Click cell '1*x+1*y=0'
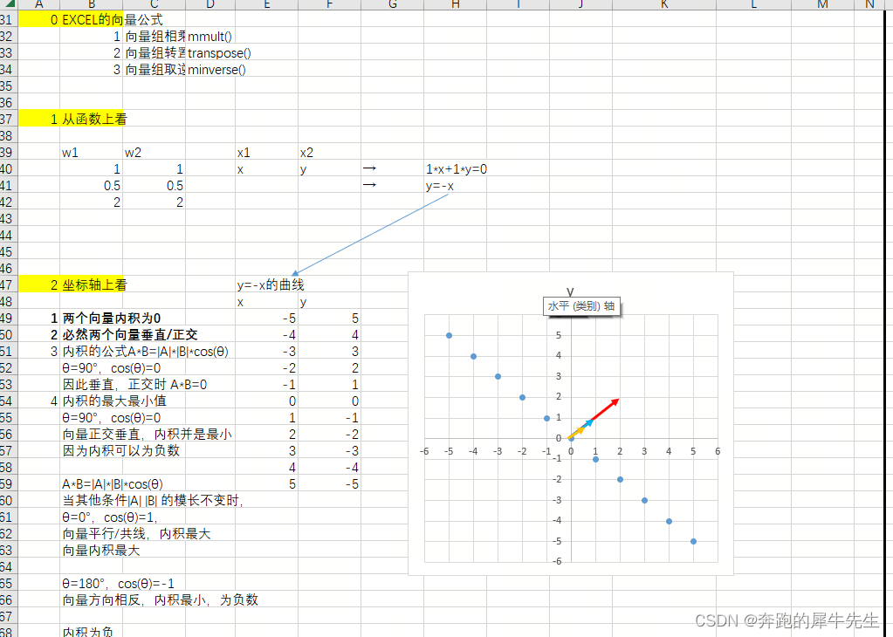Screen dimensions: 893x637 pyautogui.click(x=457, y=169)
